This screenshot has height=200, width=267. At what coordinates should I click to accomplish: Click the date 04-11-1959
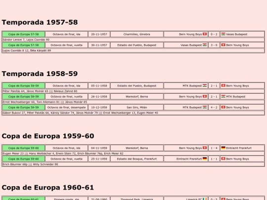(99, 148)
